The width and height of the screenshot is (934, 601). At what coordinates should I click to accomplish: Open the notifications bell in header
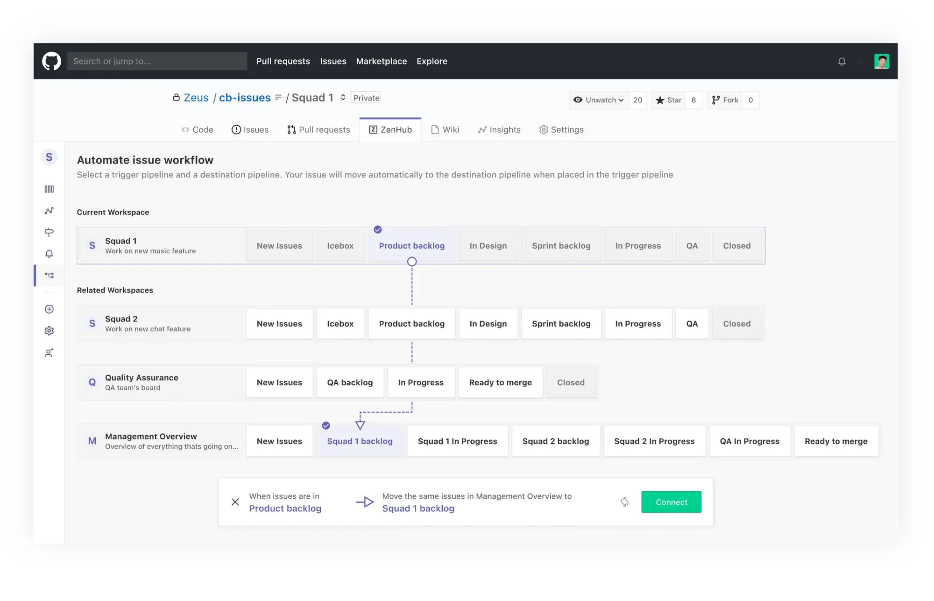(842, 61)
